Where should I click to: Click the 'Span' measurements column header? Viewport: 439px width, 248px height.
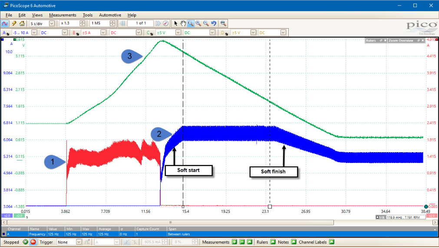click(x=172, y=229)
